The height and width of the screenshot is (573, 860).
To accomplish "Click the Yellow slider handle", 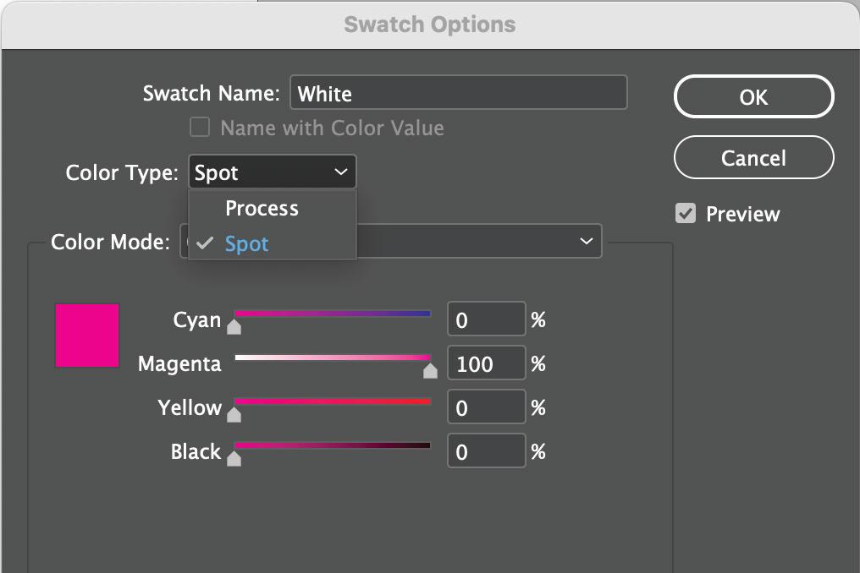I will pos(234,414).
